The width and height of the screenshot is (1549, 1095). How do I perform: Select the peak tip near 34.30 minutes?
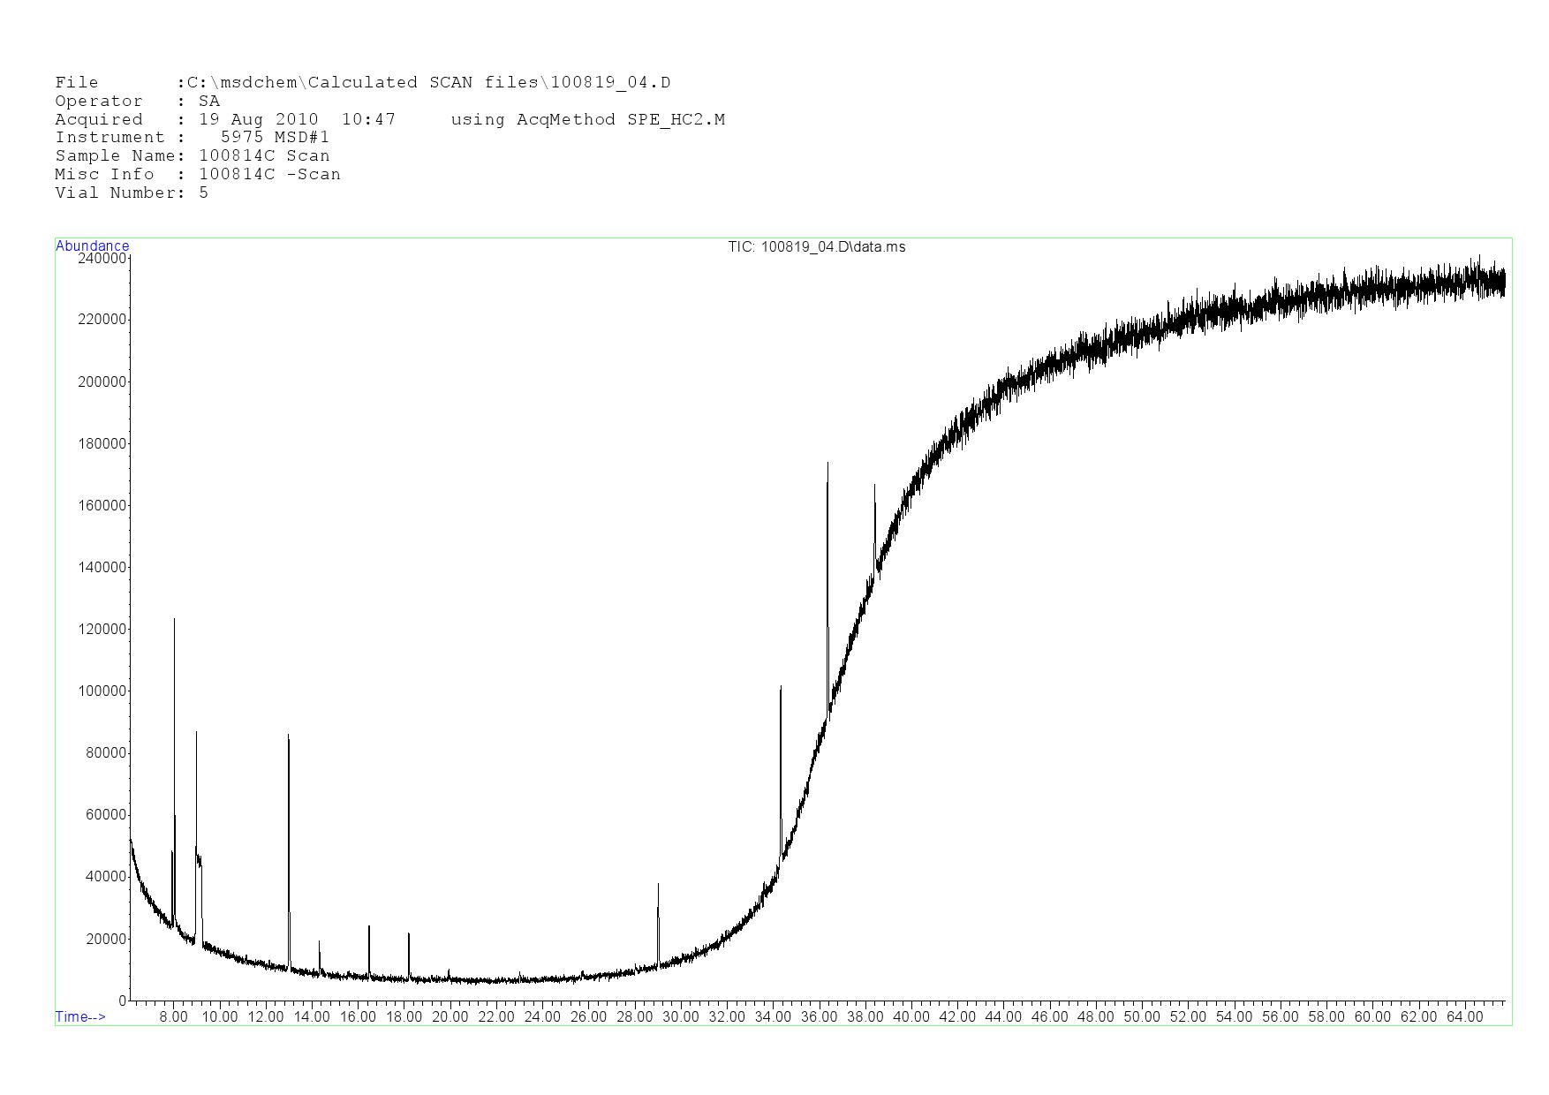(781, 687)
